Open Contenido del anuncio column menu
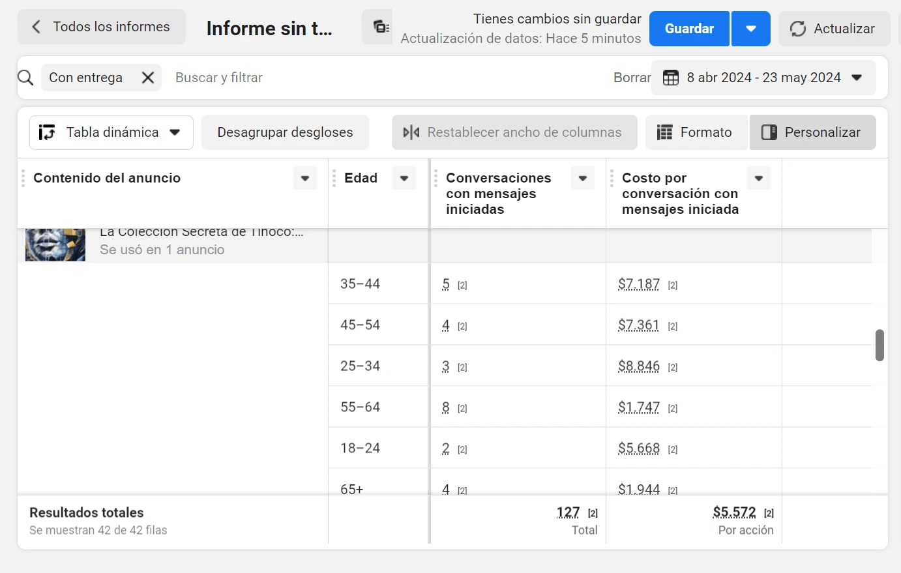 point(305,178)
